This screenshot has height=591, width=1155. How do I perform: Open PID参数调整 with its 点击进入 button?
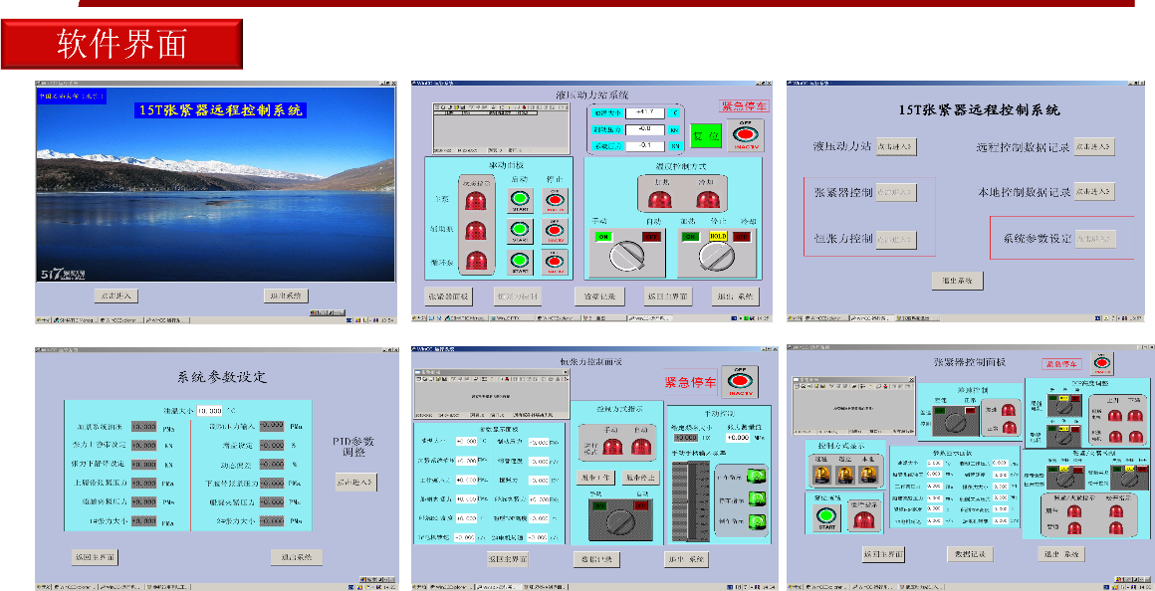click(353, 482)
